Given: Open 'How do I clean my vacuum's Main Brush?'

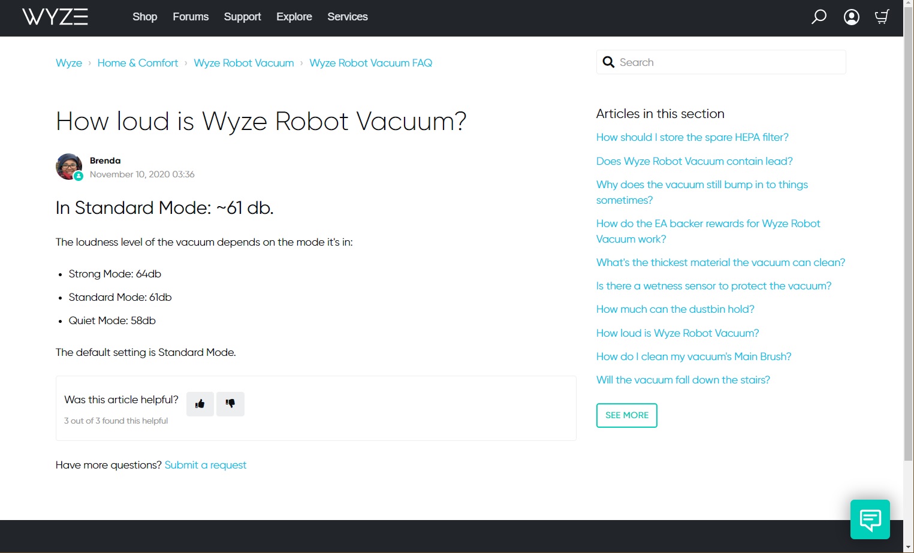Looking at the screenshot, I should click(x=694, y=356).
